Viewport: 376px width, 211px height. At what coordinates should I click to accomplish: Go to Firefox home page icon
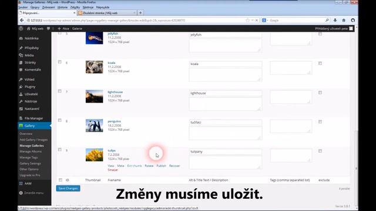pos(344,21)
